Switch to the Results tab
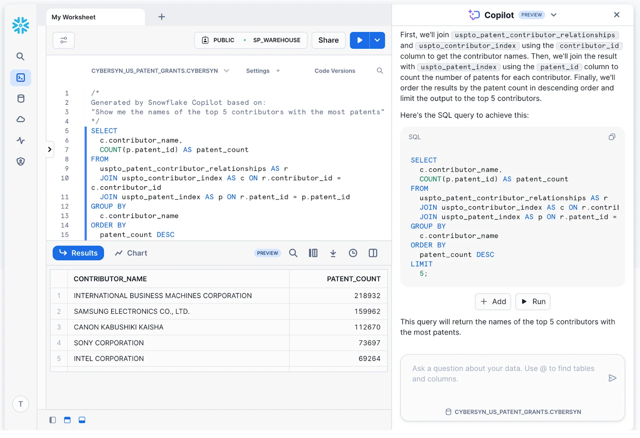640x438 pixels. click(x=78, y=253)
